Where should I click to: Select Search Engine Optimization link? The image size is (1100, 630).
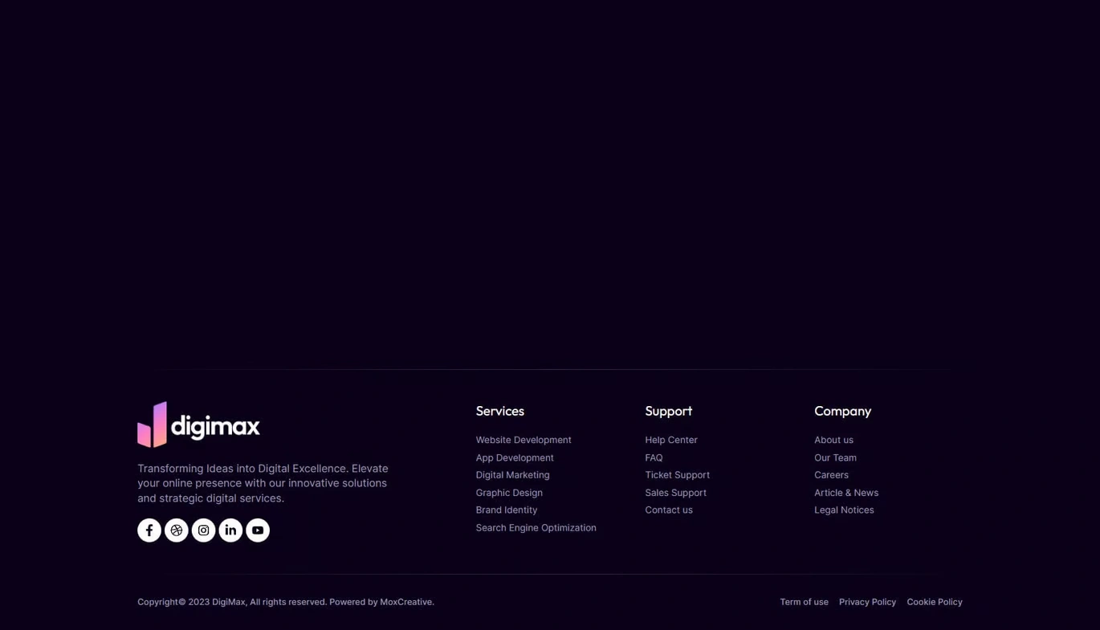point(536,527)
